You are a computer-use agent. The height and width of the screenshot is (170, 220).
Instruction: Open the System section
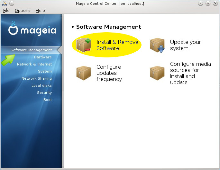[45, 71]
